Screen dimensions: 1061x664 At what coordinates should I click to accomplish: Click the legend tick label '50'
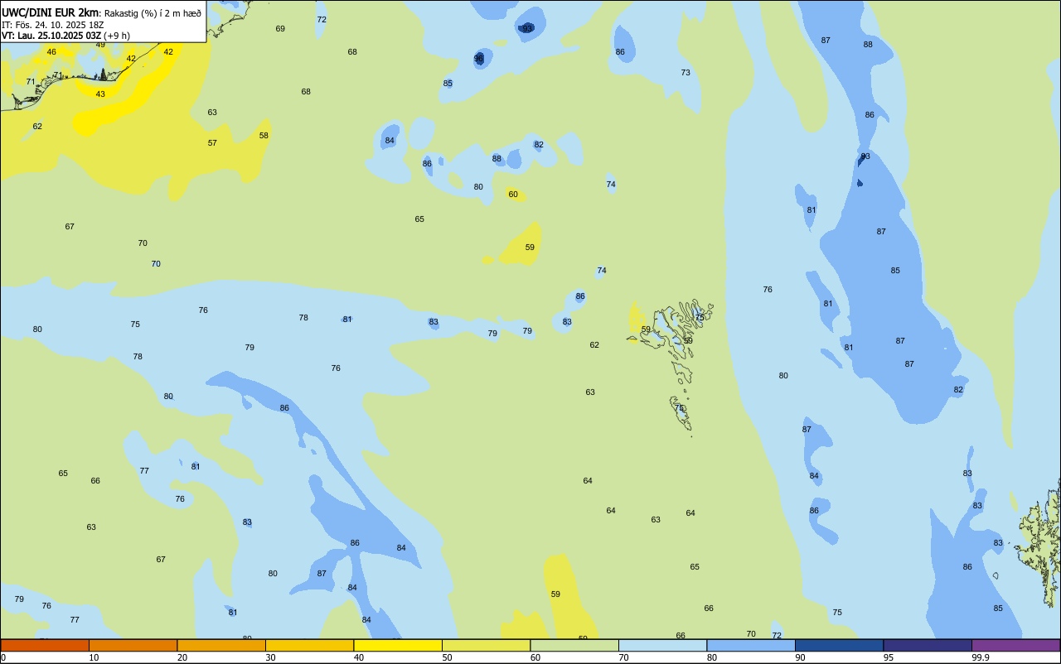(448, 657)
